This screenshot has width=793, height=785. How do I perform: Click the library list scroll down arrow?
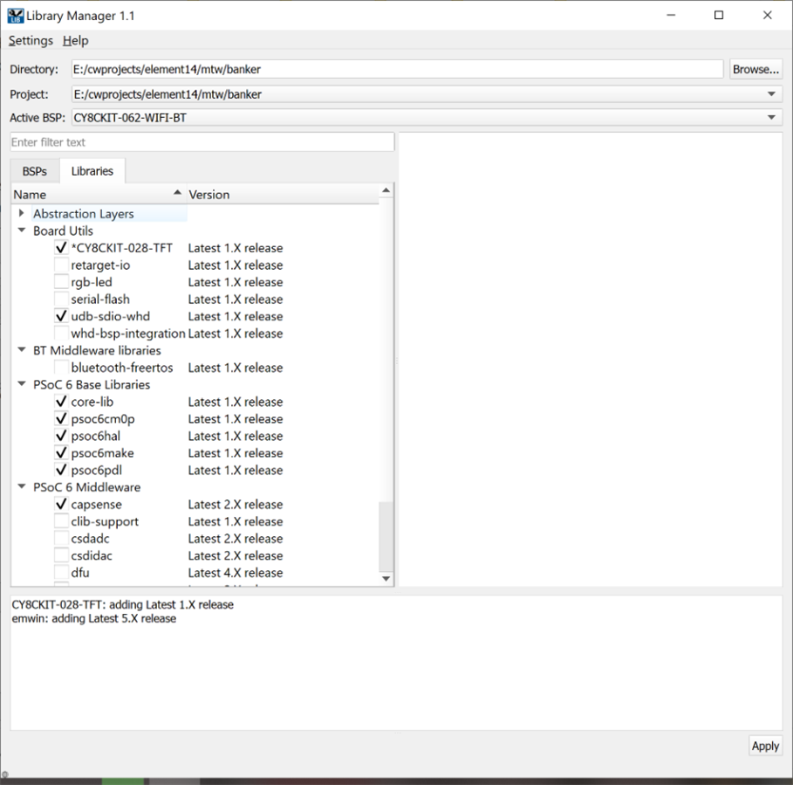point(386,579)
